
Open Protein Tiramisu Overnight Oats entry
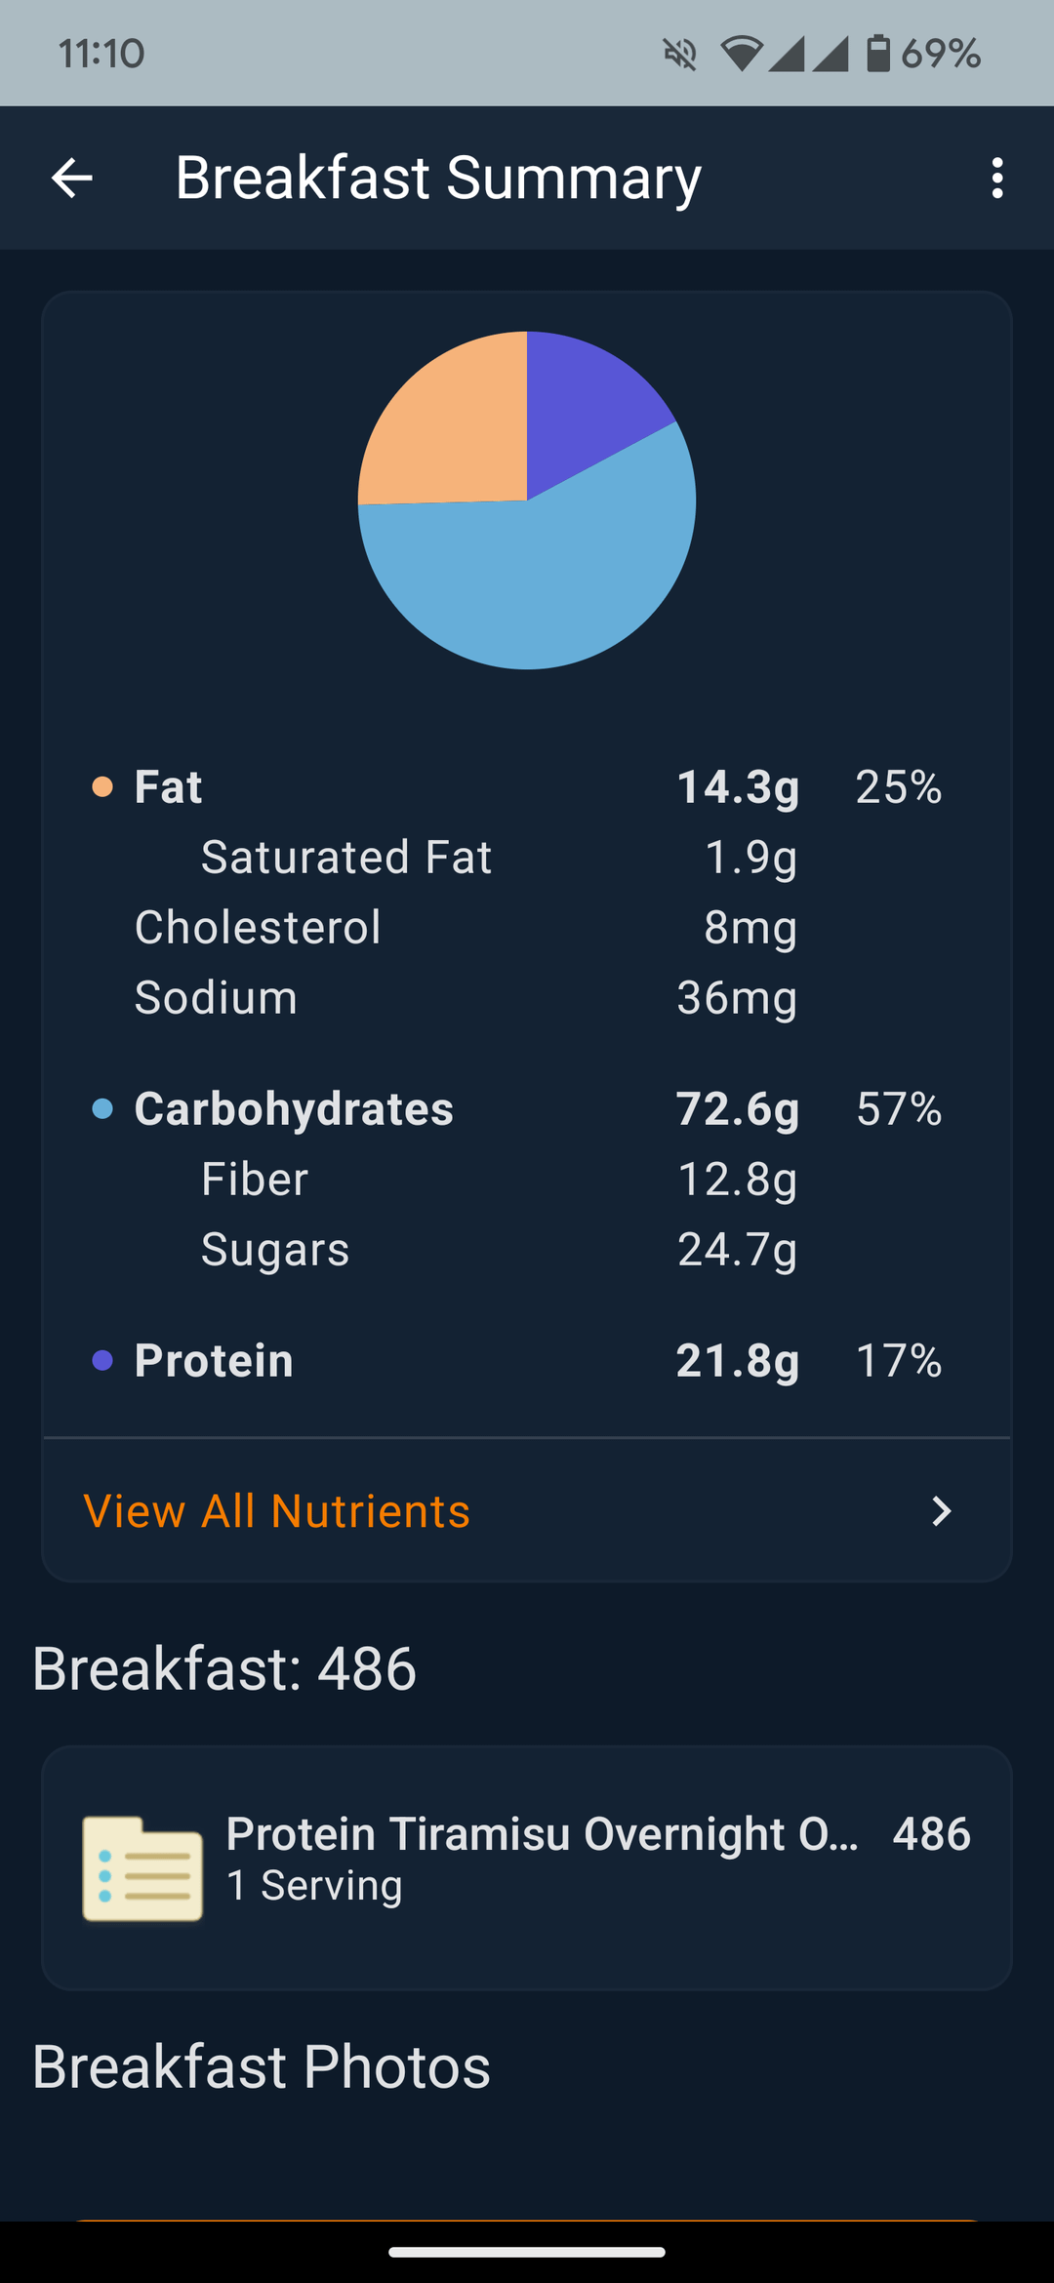point(527,1867)
